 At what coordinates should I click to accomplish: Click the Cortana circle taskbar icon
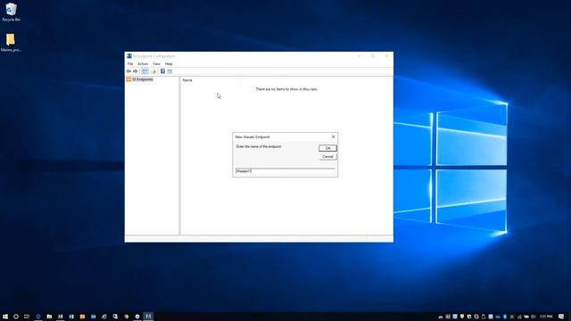click(x=16, y=317)
